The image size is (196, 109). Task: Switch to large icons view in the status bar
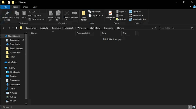194,107
